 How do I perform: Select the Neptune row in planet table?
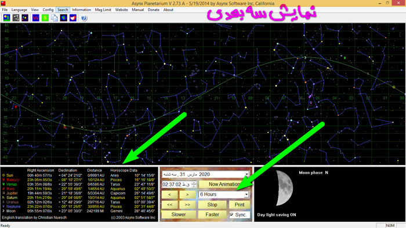79,207
